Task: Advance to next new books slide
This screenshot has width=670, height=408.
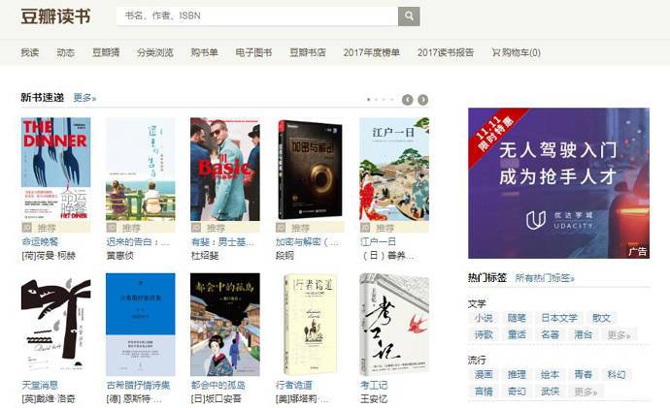Action: click(x=423, y=99)
